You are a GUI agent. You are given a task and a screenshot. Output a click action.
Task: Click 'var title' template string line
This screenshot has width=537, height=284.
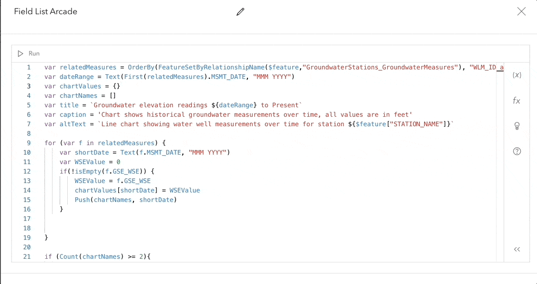click(x=173, y=105)
